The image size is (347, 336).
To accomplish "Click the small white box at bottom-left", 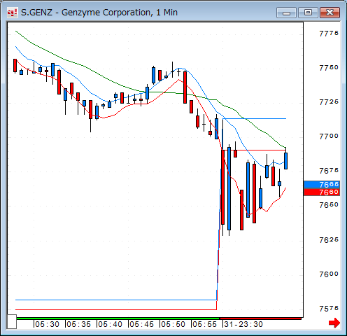I will tap(11, 321).
